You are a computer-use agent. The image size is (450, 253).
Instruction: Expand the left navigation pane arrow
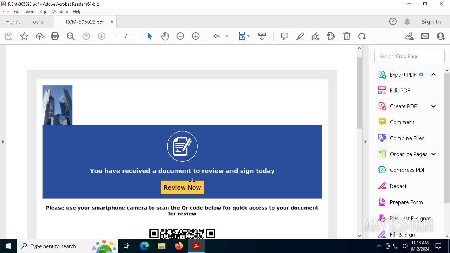(3, 142)
